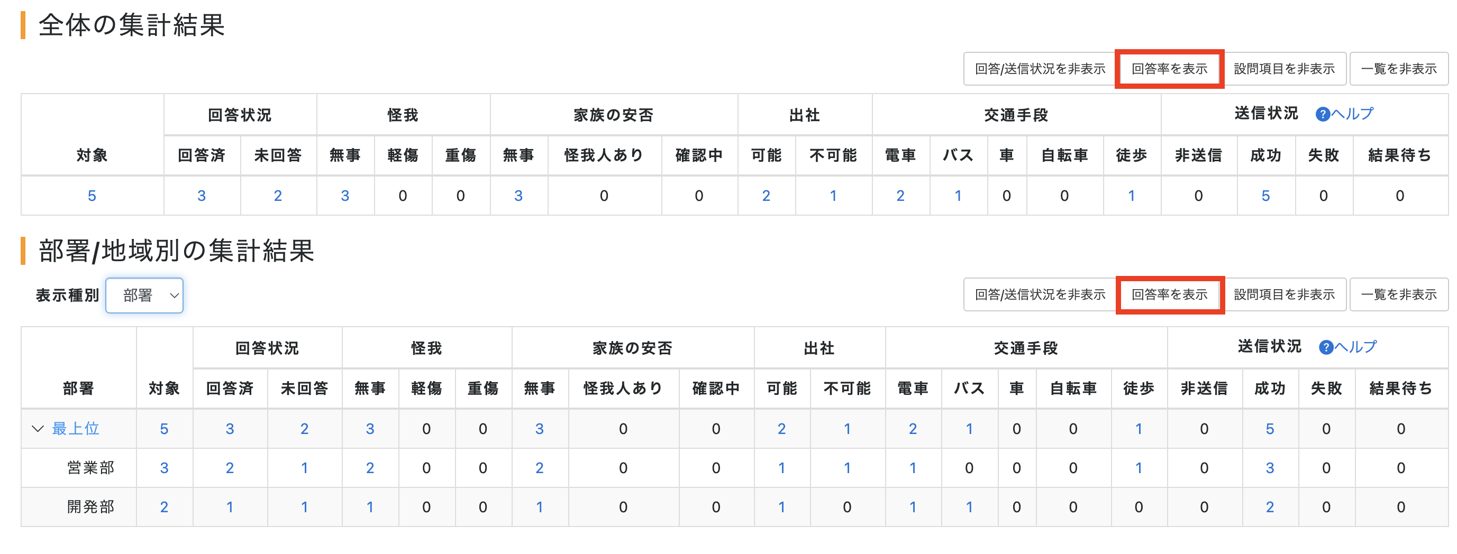
Task: Click 営業部 徒歩 count of 1
Action: pyautogui.click(x=1138, y=468)
